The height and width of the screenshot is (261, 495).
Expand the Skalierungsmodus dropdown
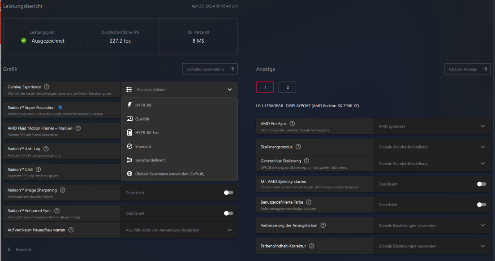pyautogui.click(x=432, y=147)
